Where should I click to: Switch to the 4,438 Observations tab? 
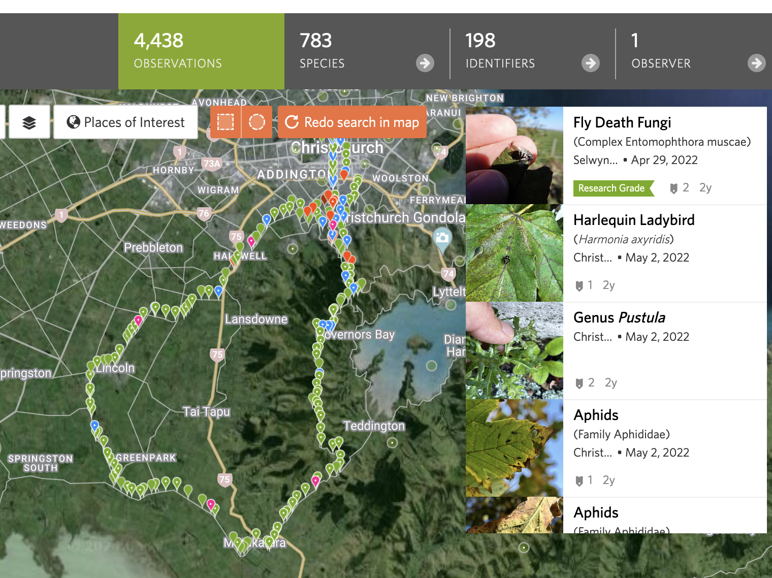point(201,51)
